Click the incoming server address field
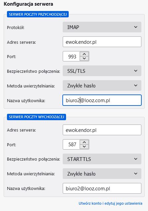This screenshot has height=211, width=148. [x=102, y=42]
